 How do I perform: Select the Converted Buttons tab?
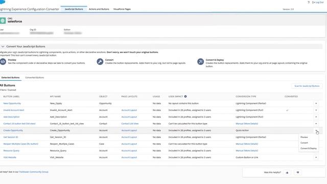point(35,78)
